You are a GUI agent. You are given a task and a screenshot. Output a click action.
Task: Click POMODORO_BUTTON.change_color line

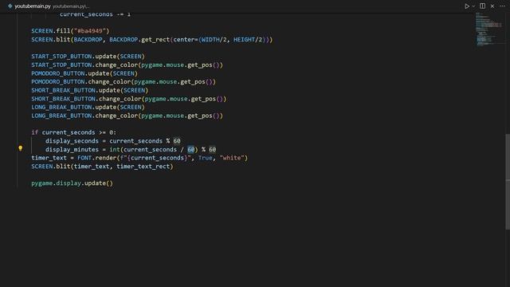click(x=124, y=82)
